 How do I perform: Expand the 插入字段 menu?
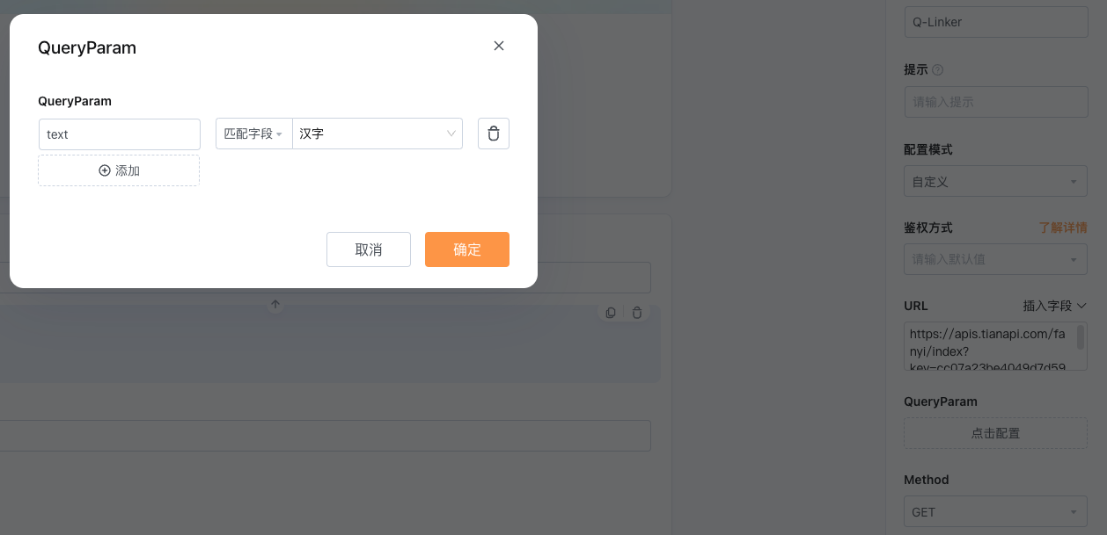1055,306
